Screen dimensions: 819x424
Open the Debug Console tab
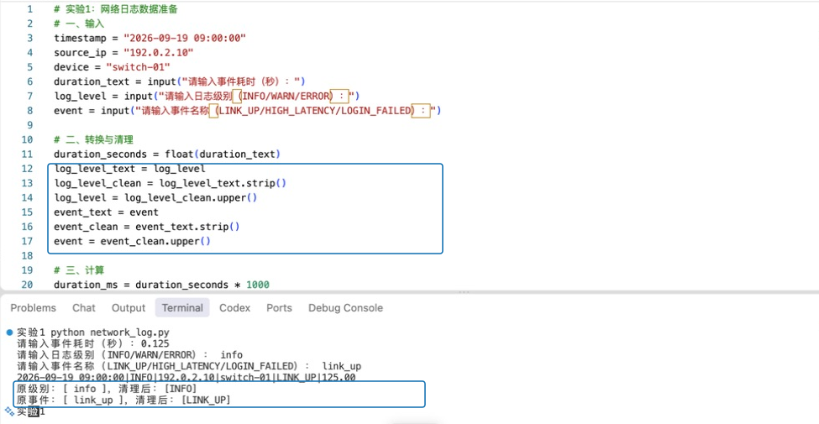click(345, 308)
